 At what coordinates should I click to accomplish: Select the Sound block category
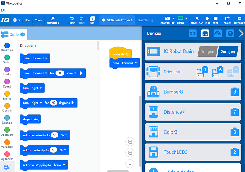pyautogui.click(x=7, y=83)
